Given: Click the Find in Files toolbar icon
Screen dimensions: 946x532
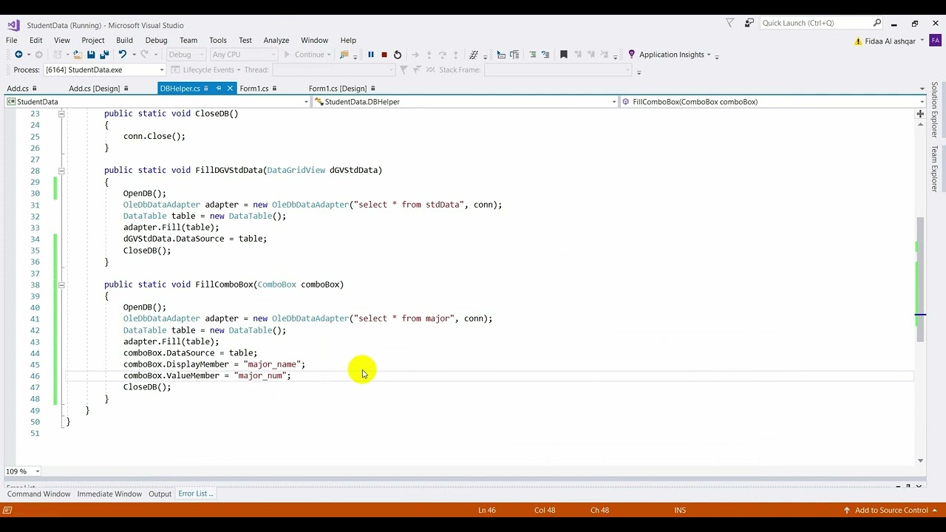Looking at the screenshot, I should (x=344, y=55).
